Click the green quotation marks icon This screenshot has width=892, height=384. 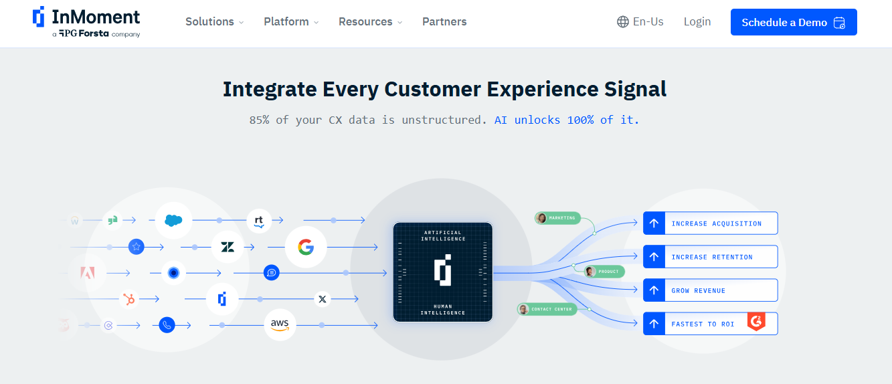pyautogui.click(x=112, y=220)
